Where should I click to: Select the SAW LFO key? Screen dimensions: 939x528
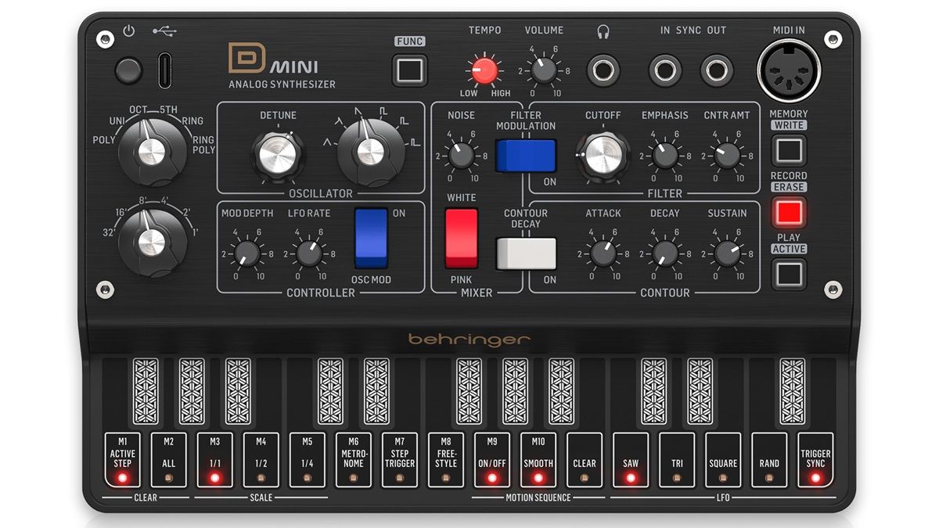pyautogui.click(x=630, y=460)
